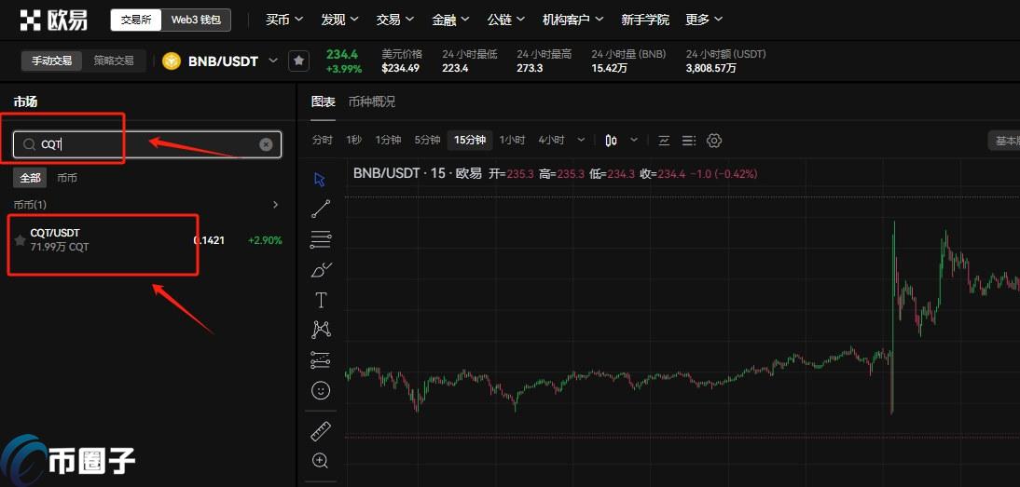
Task: Select the 15分钟 interval
Action: tap(470, 141)
